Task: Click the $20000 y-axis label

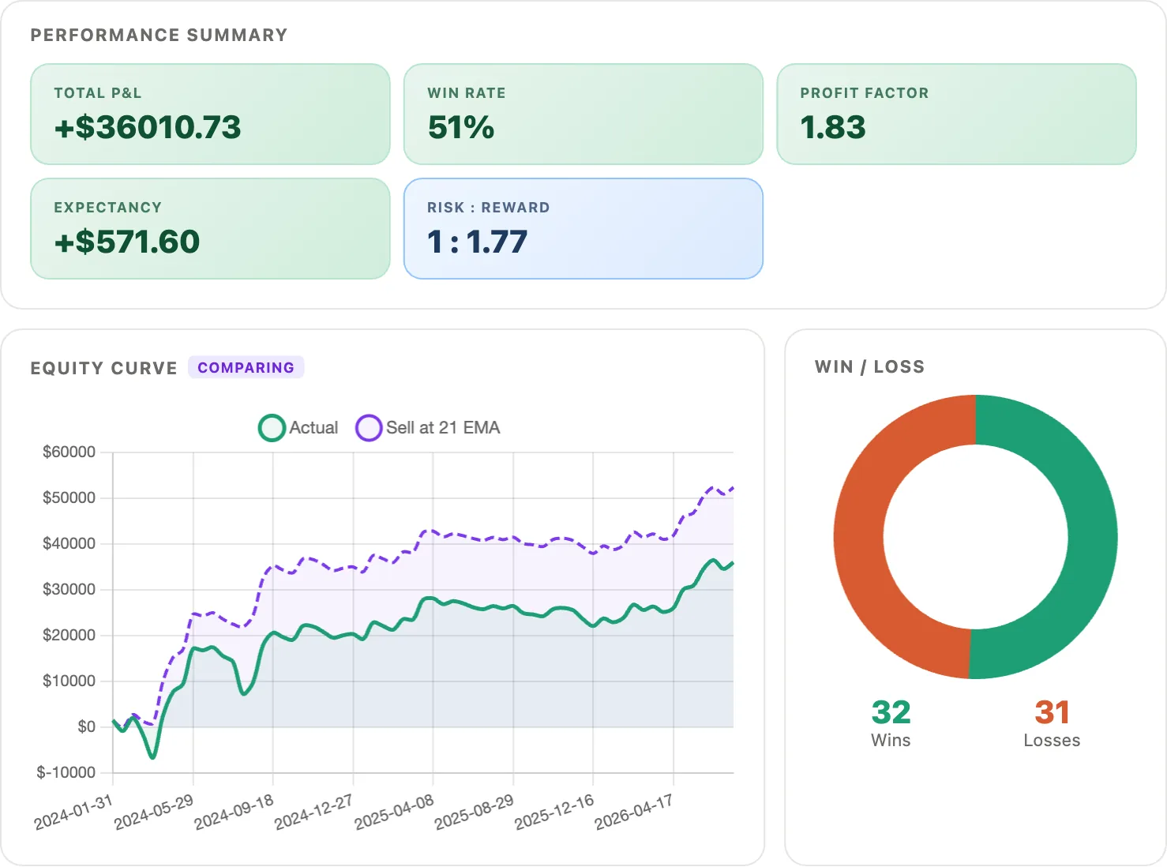Action: point(69,636)
